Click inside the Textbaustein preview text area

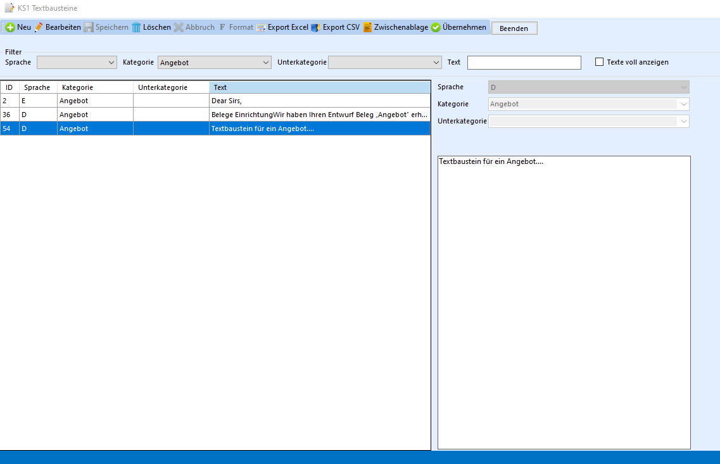(564, 304)
